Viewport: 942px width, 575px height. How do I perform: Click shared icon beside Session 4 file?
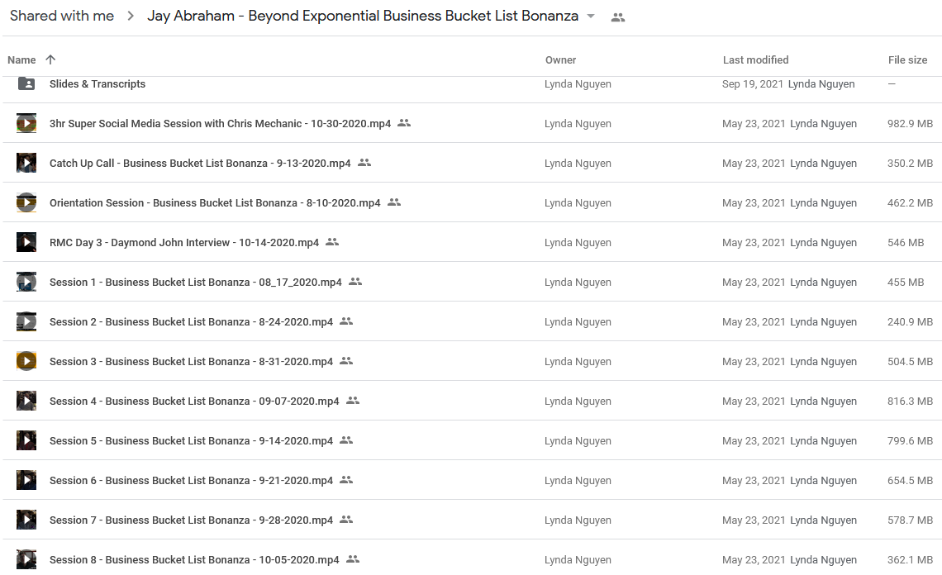coord(353,400)
